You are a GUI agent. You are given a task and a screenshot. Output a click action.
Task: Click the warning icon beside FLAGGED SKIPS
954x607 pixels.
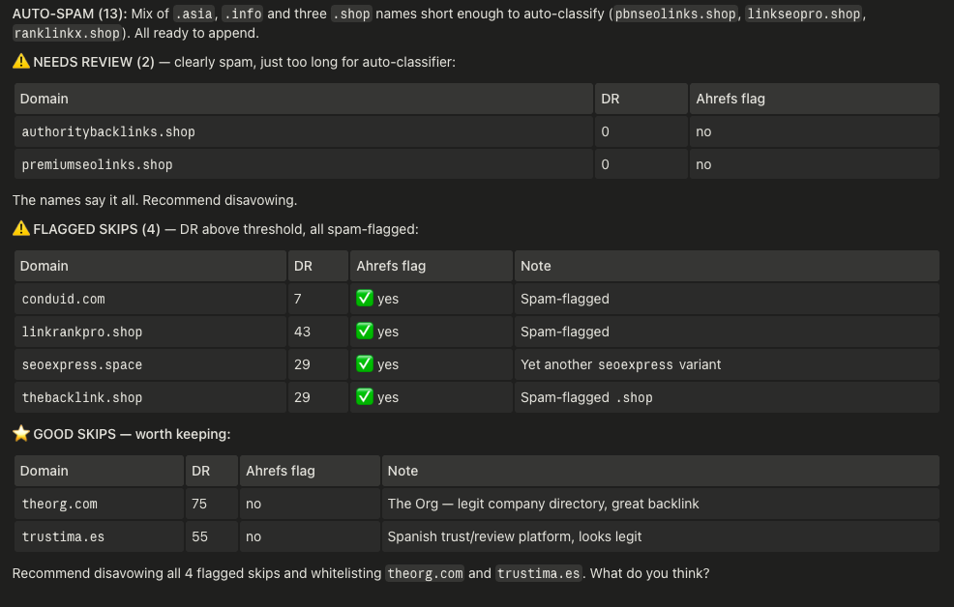pyautogui.click(x=20, y=228)
